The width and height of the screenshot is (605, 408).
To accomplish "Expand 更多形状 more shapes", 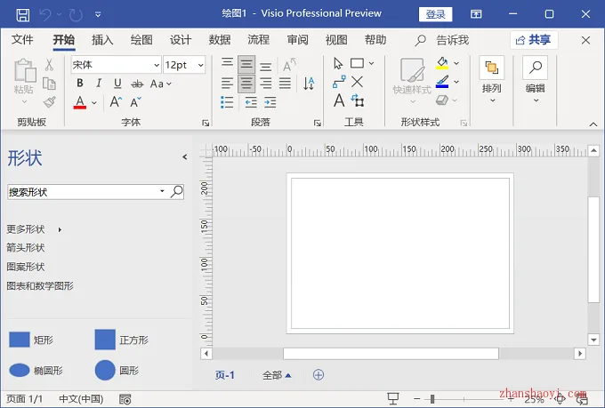I will pos(34,229).
